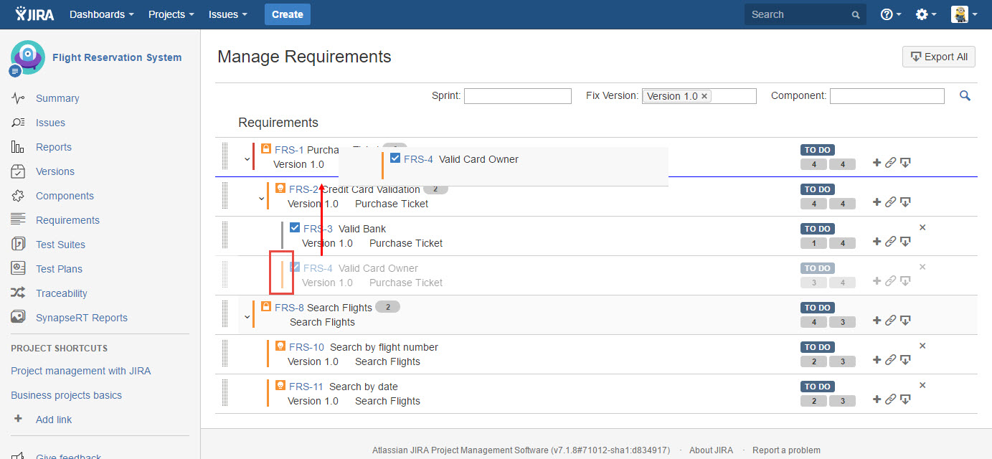Remove FRS-11 using its X icon

point(922,385)
